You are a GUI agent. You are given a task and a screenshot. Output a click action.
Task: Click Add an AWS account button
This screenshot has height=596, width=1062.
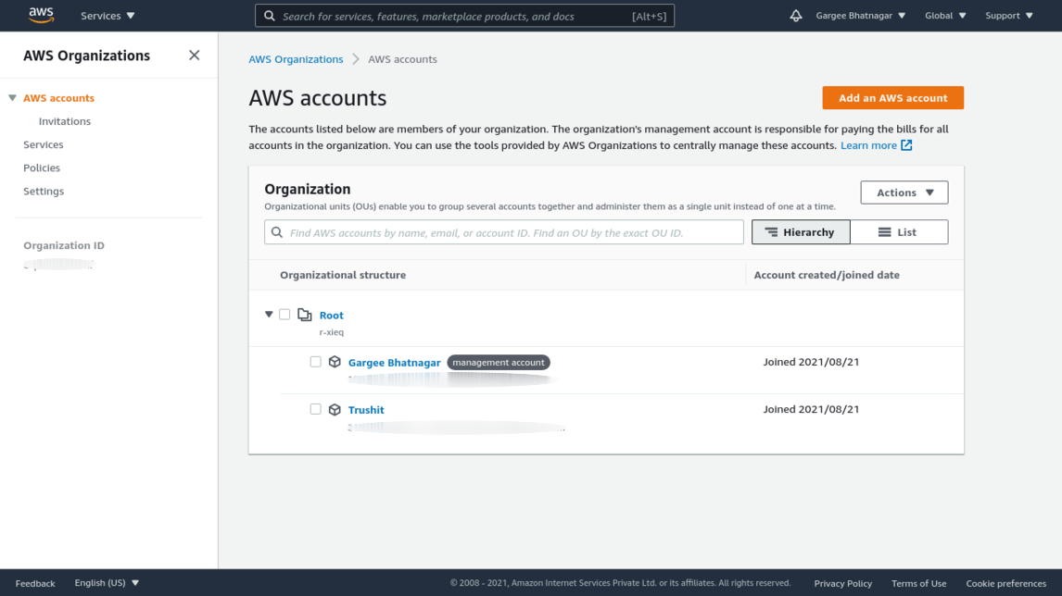pos(892,98)
